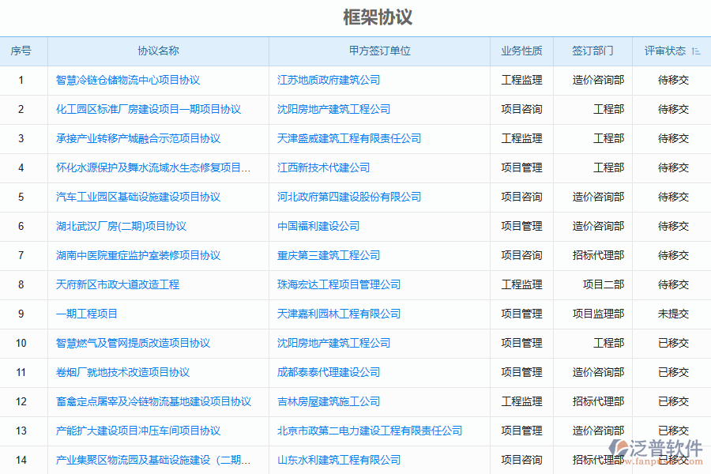Open link 江苏地质政府建筑公司
The image size is (711, 474).
pos(329,80)
